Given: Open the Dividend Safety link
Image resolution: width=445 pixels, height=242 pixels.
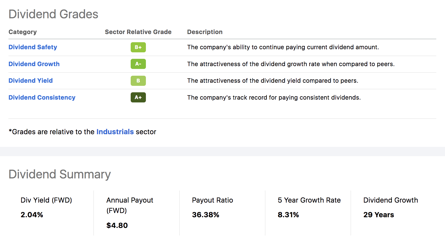Looking at the screenshot, I should (x=33, y=47).
